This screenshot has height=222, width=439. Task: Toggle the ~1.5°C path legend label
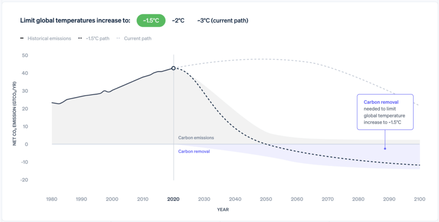97,38
